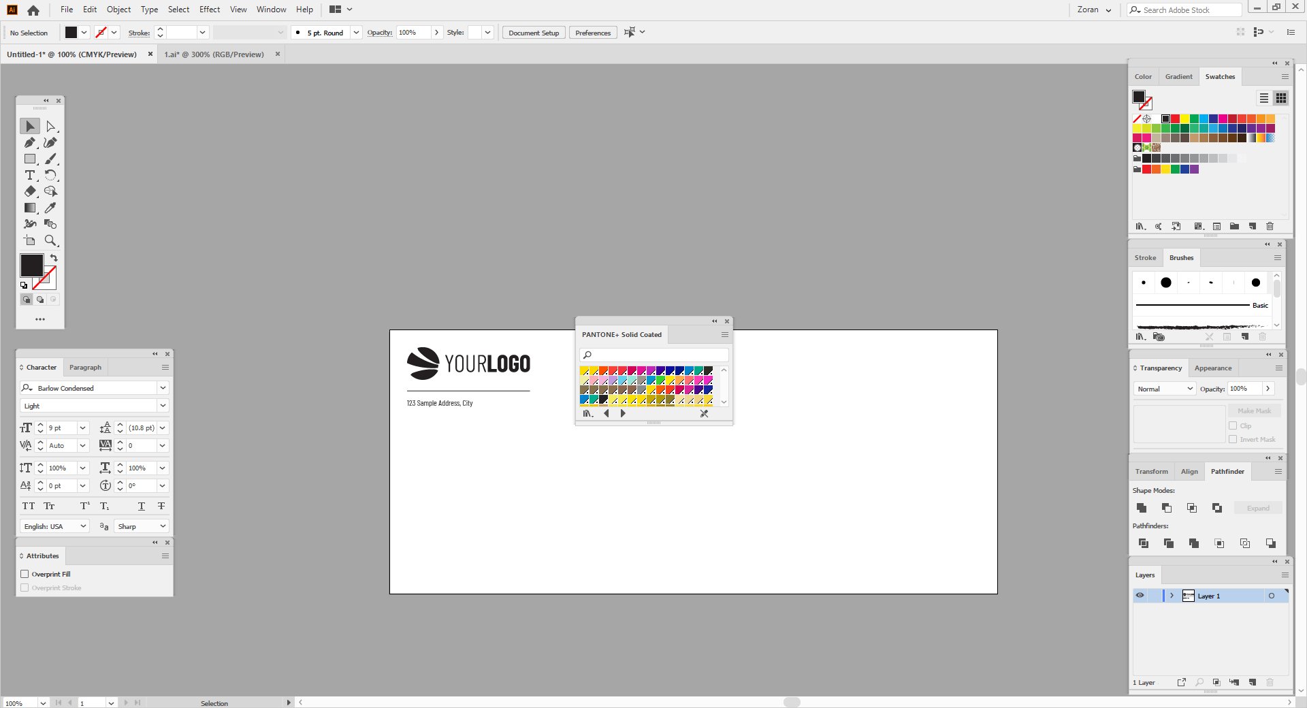Click the PANTONE swatch search field
The image size is (1307, 708).
point(654,355)
